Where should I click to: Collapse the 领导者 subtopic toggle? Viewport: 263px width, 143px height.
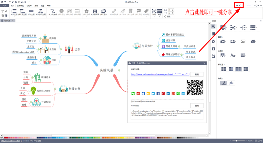(x=40, y=39)
